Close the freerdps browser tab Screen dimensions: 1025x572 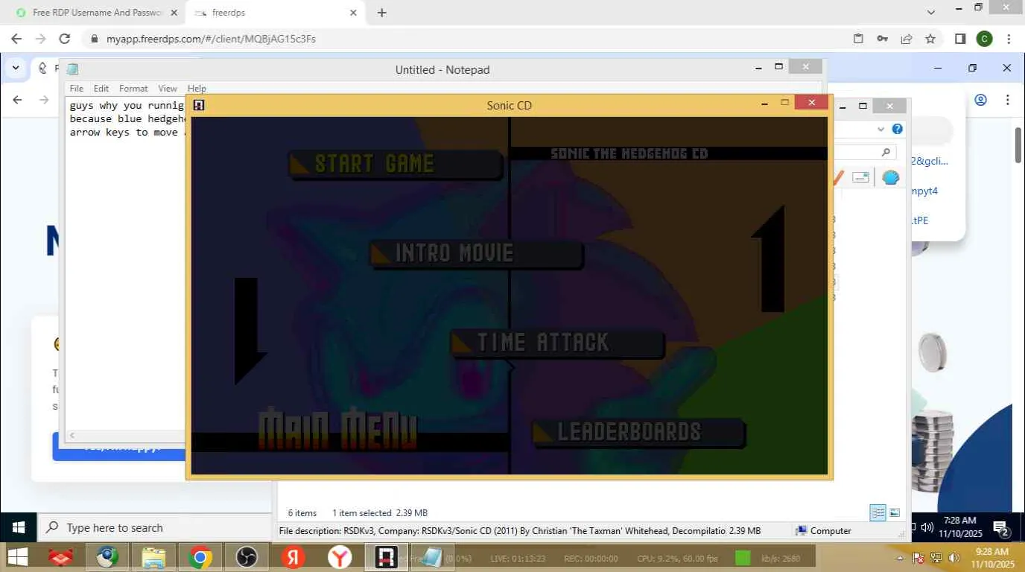click(353, 13)
